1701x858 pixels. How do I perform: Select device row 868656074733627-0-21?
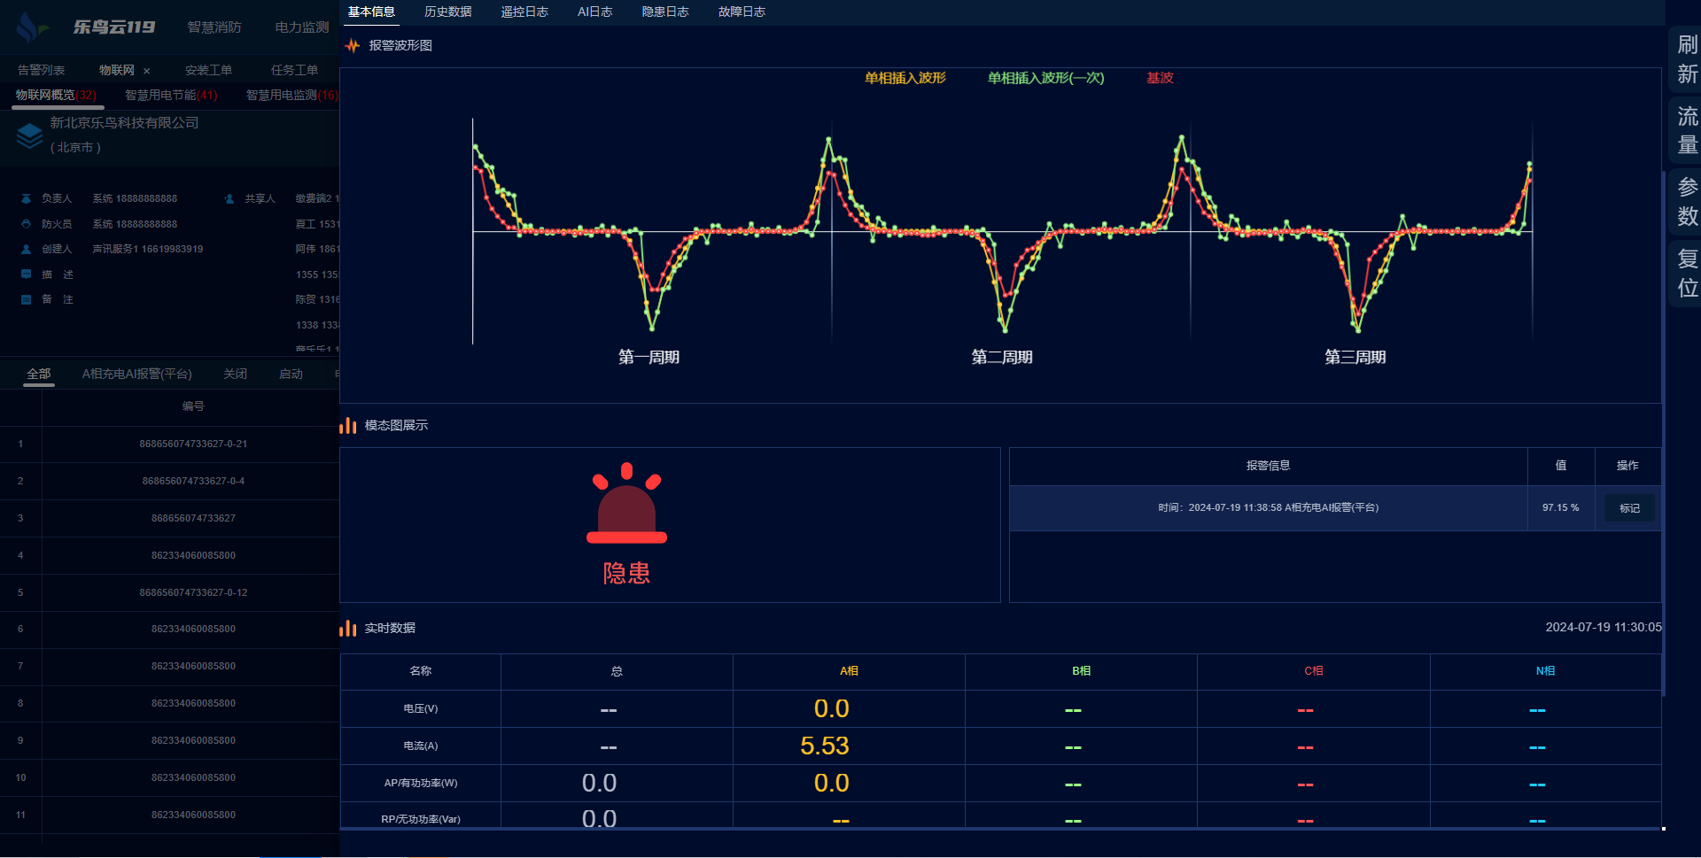click(193, 444)
